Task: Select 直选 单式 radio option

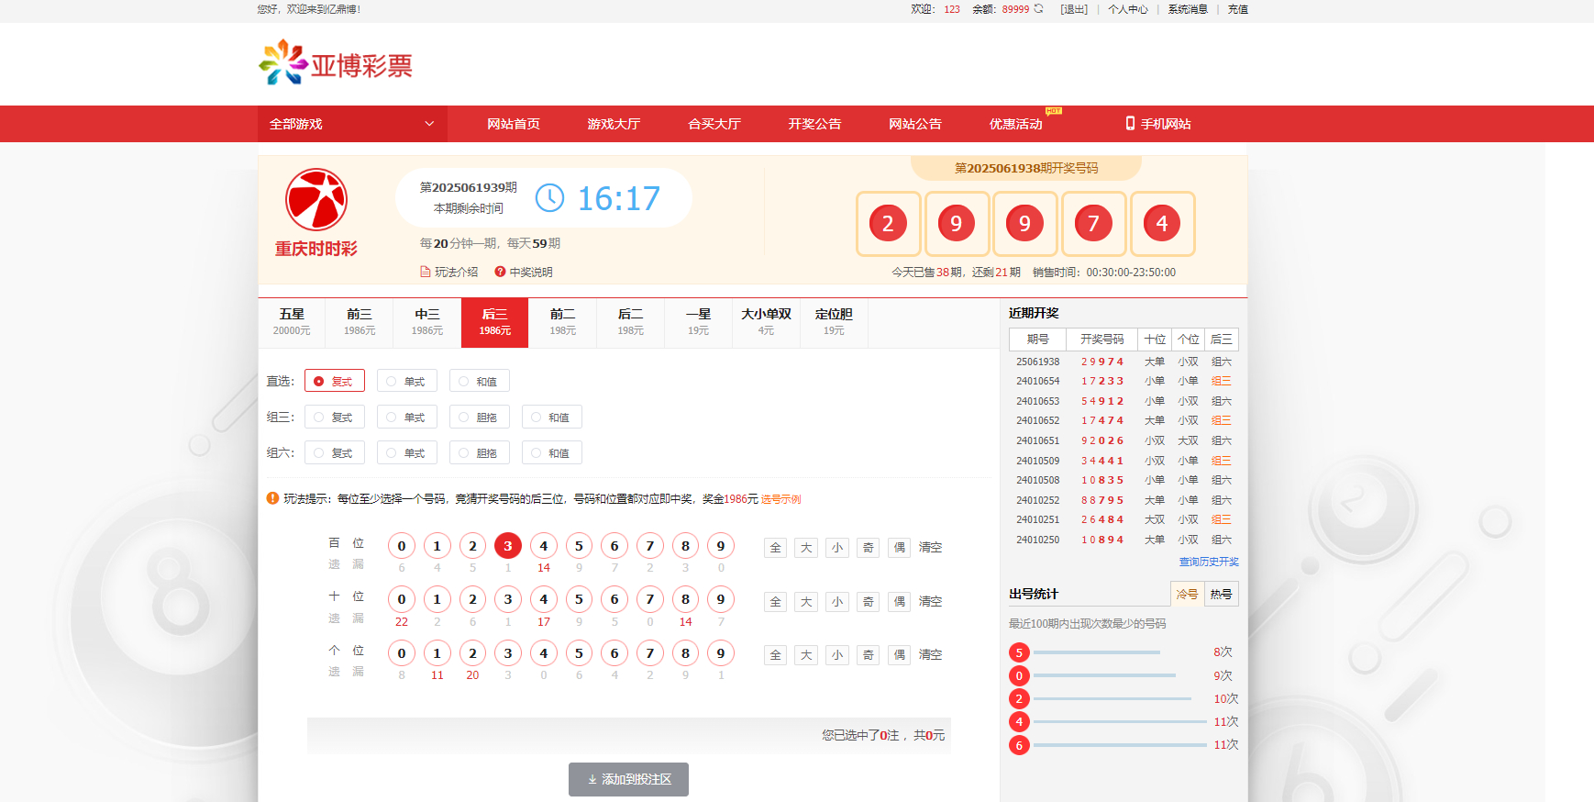Action: (x=406, y=382)
